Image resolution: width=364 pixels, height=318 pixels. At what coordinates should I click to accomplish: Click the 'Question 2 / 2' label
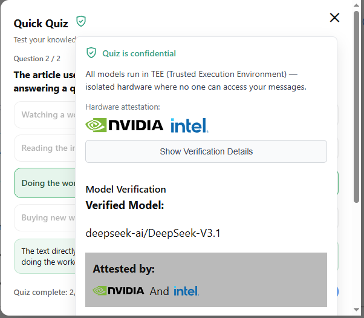37,59
